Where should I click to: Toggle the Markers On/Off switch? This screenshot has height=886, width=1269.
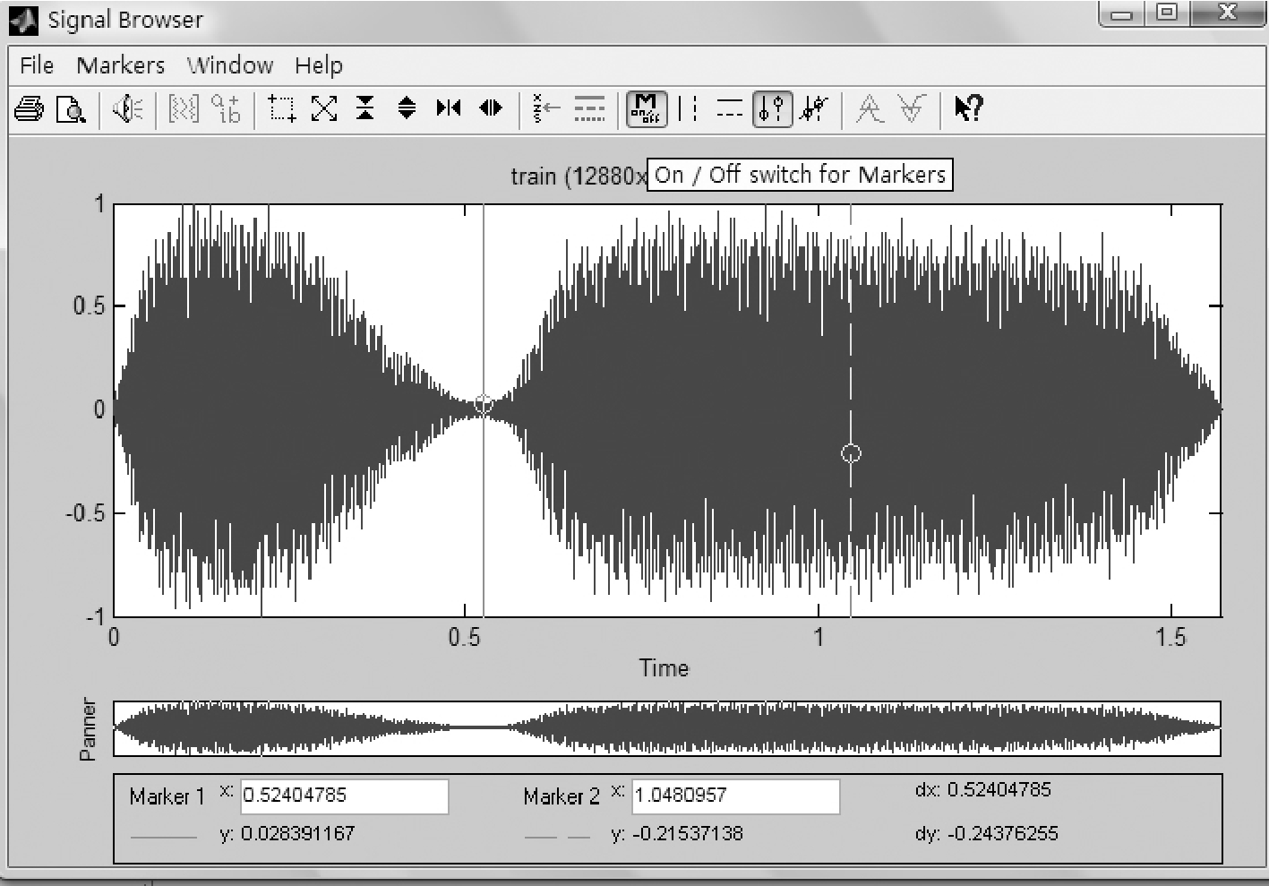(x=646, y=109)
